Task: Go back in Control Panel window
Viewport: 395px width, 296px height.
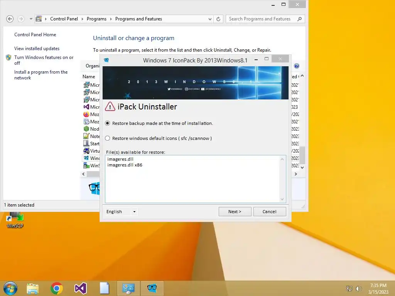Action: tap(10, 19)
